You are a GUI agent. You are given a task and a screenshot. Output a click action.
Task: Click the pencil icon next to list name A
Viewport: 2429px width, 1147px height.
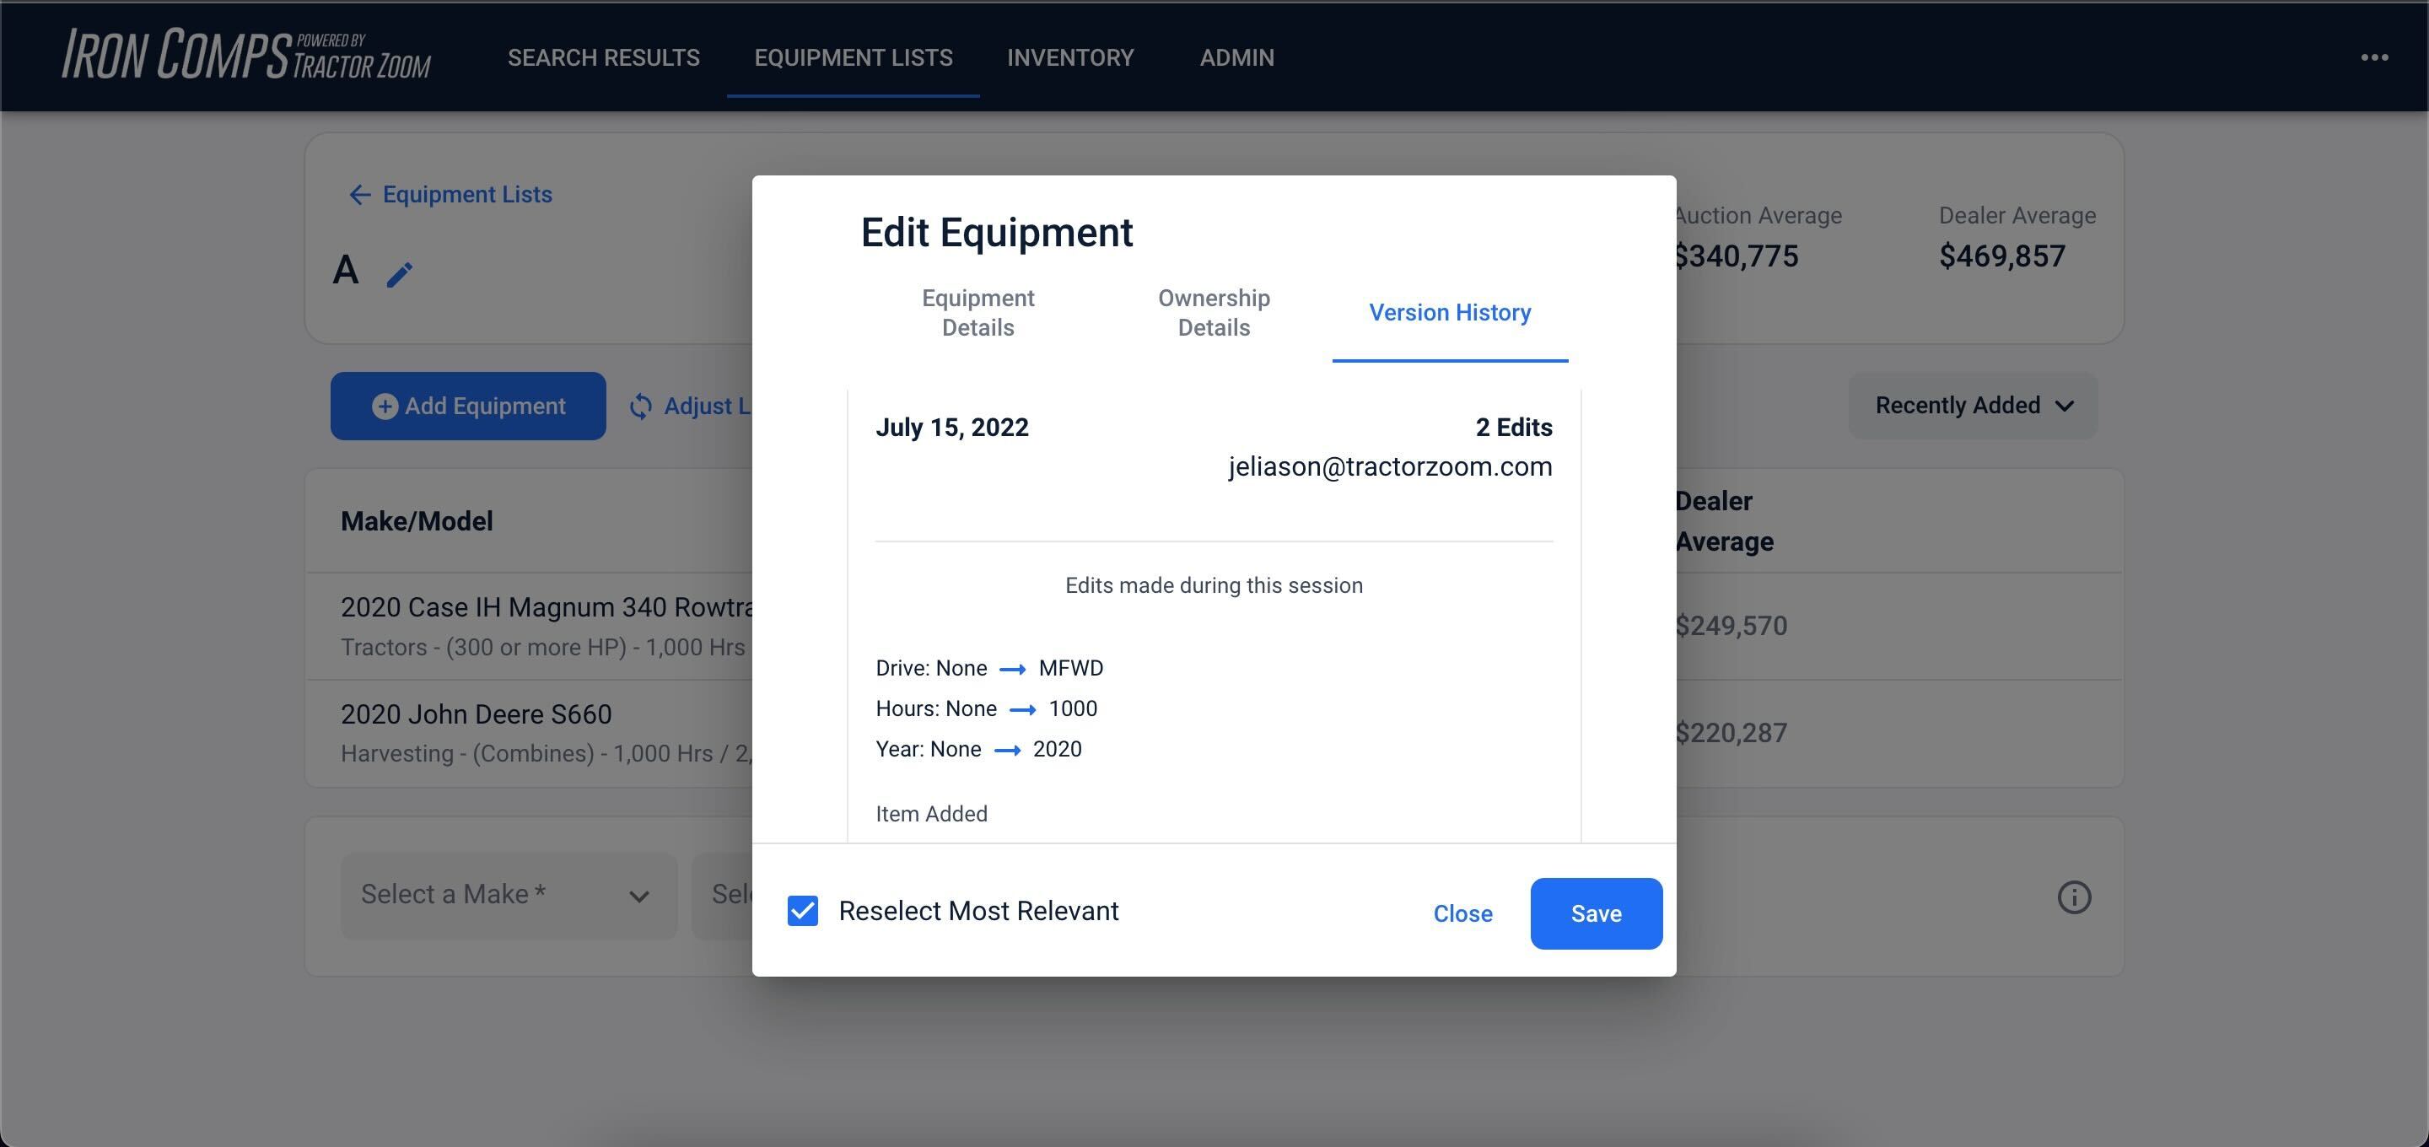[x=400, y=274]
